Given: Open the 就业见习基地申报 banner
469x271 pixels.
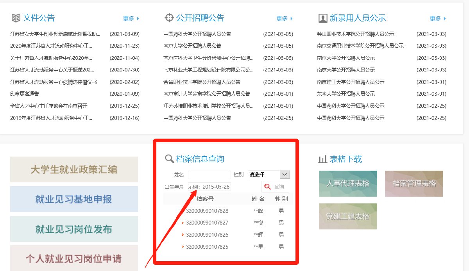Looking at the screenshot, I should [74, 199].
